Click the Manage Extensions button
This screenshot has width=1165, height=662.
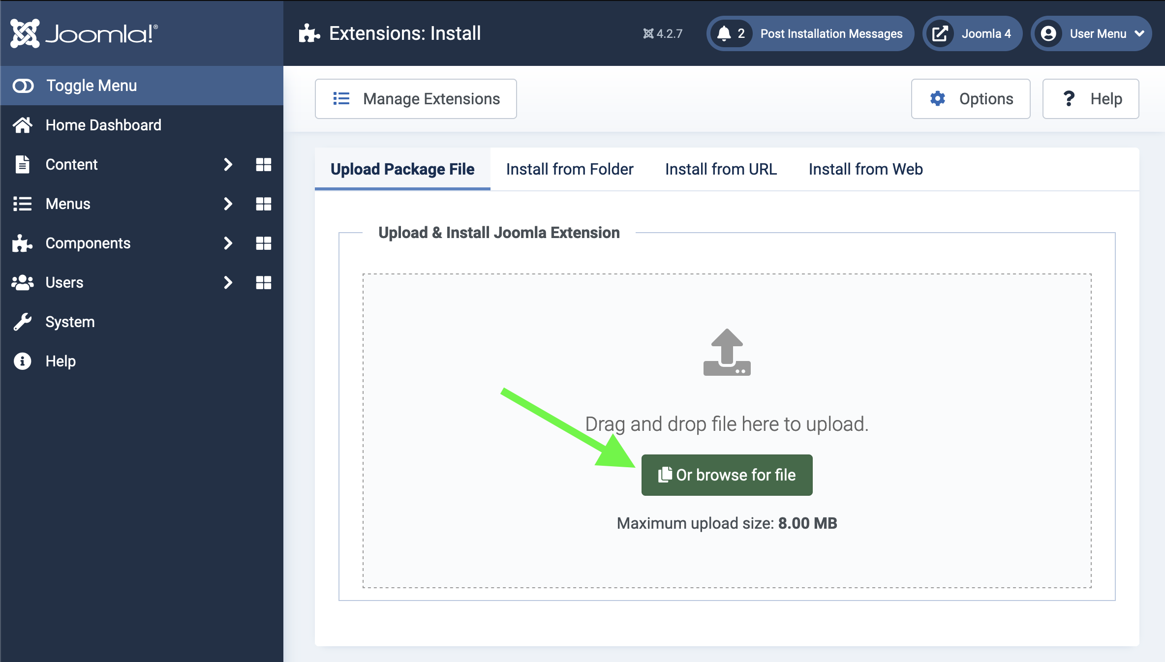416,98
